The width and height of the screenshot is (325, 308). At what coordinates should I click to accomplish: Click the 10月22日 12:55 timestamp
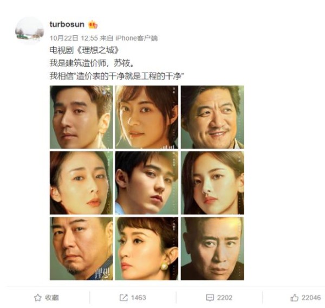tap(74, 38)
